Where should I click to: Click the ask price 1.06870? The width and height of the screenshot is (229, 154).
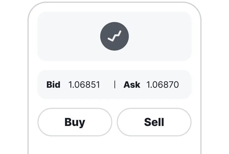pyautogui.click(x=162, y=84)
